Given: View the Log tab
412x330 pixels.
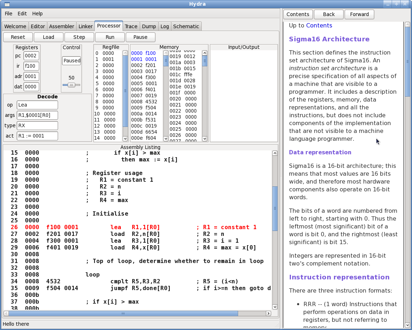Looking at the screenshot, I should pos(165,26).
